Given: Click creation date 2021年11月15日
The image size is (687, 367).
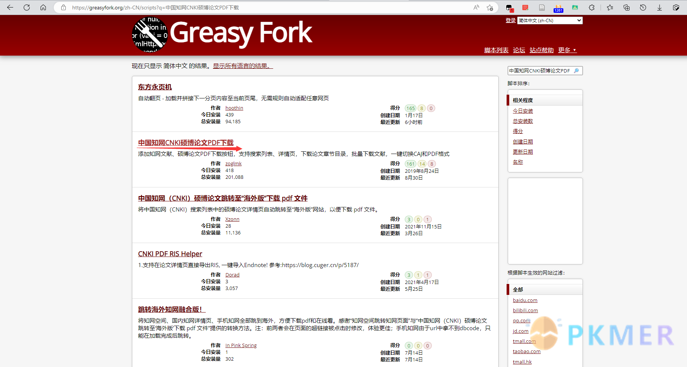Looking at the screenshot, I should (423, 227).
